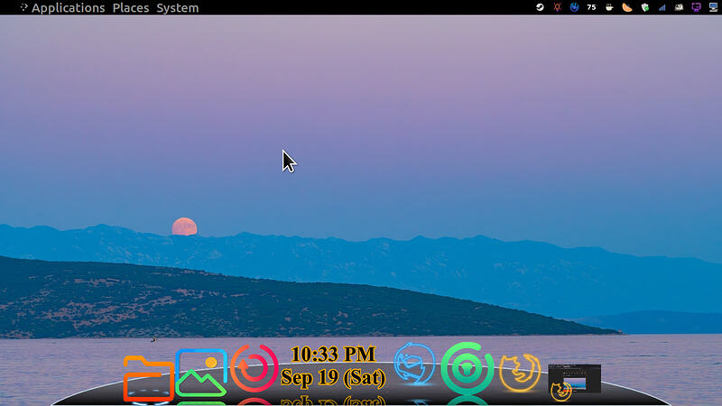Screen dimensions: 722x406
Task: Launch the image viewer dock icon
Action: (x=201, y=373)
